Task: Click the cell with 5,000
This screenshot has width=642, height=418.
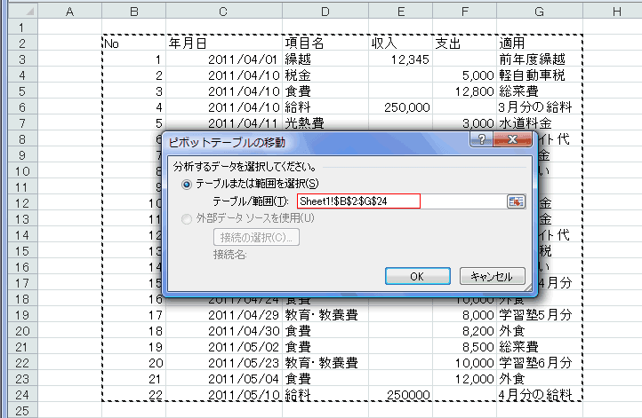Action: (465, 75)
